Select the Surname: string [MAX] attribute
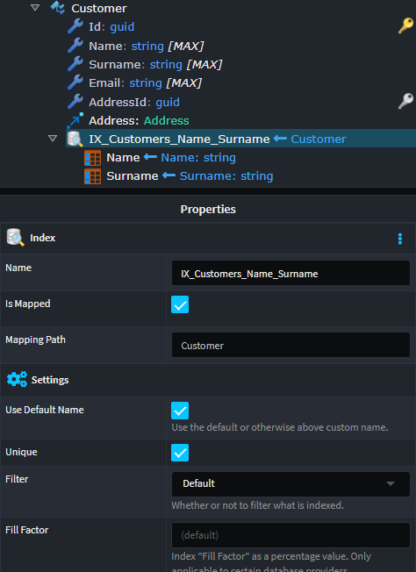The width and height of the screenshot is (416, 572). point(155,64)
